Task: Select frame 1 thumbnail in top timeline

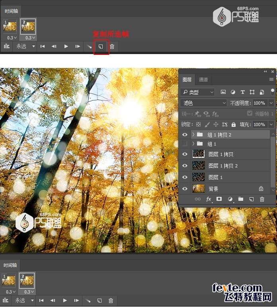Action: pos(10,27)
